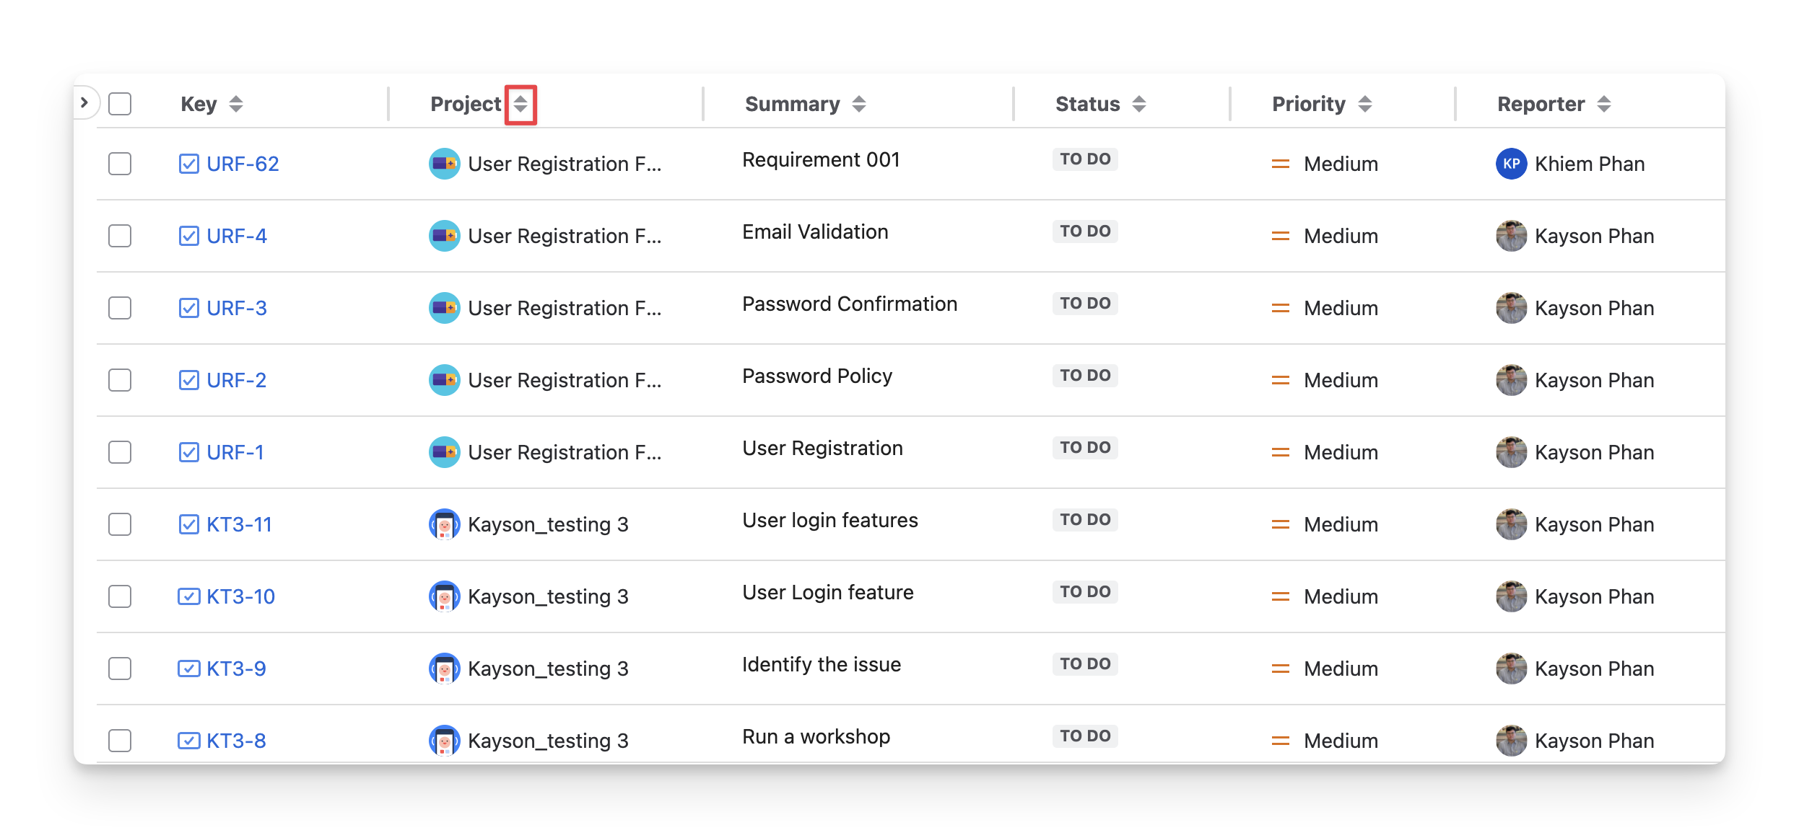Click the Reporter column sort arrows

(1603, 105)
